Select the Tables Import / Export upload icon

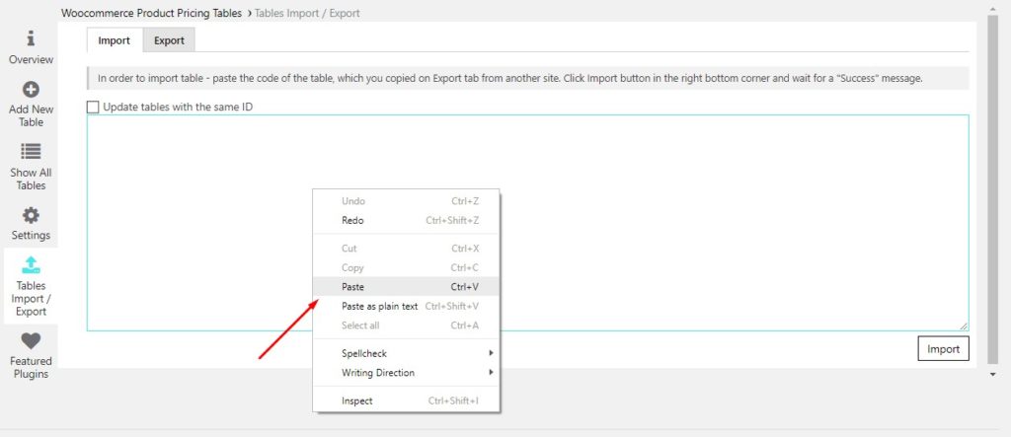31,264
